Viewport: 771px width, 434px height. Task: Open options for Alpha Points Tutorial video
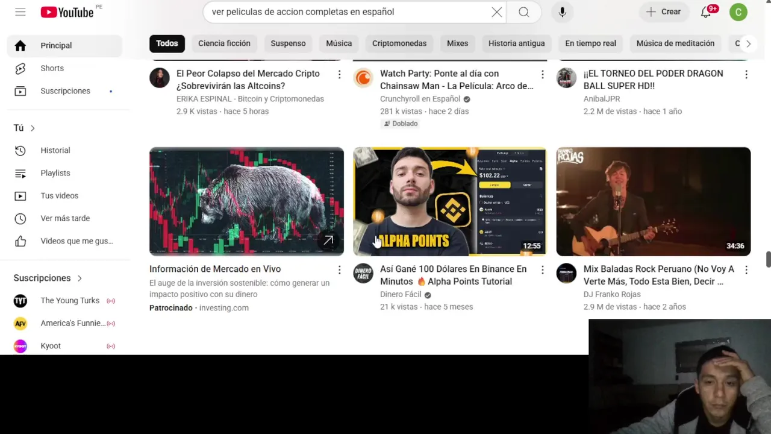tap(542, 271)
